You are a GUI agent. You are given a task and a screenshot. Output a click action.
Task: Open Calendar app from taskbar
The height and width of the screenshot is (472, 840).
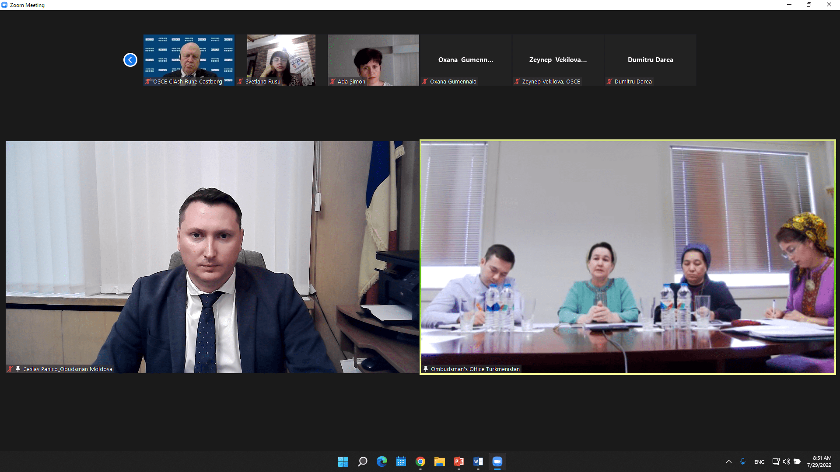pos(401,462)
